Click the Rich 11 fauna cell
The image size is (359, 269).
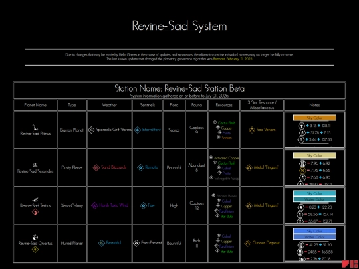click(x=197, y=243)
